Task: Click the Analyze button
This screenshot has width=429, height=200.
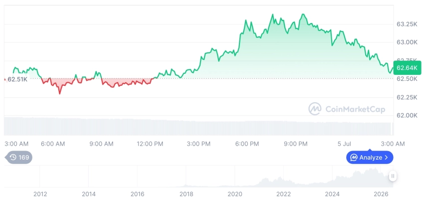Action: point(370,157)
